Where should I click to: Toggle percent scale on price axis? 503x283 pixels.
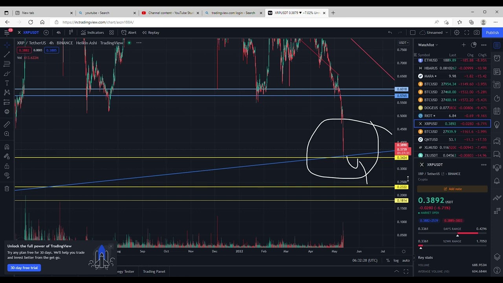point(388,260)
